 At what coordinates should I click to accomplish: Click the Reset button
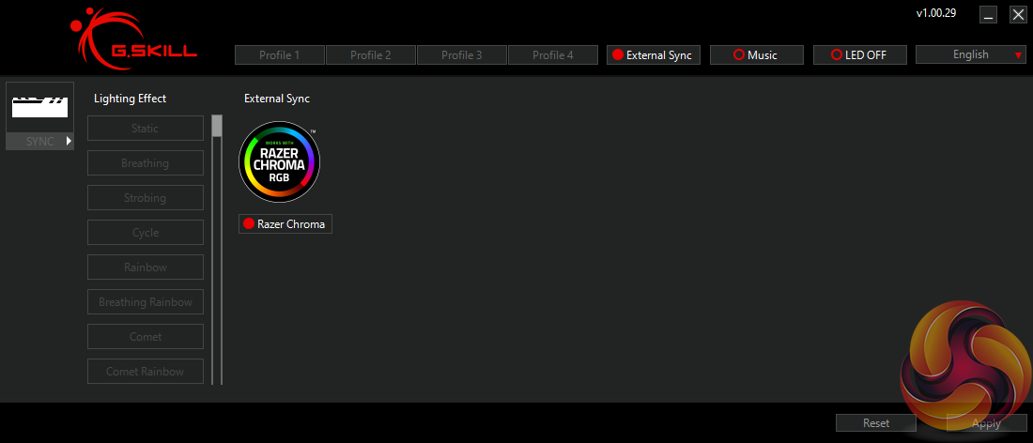[876, 422]
